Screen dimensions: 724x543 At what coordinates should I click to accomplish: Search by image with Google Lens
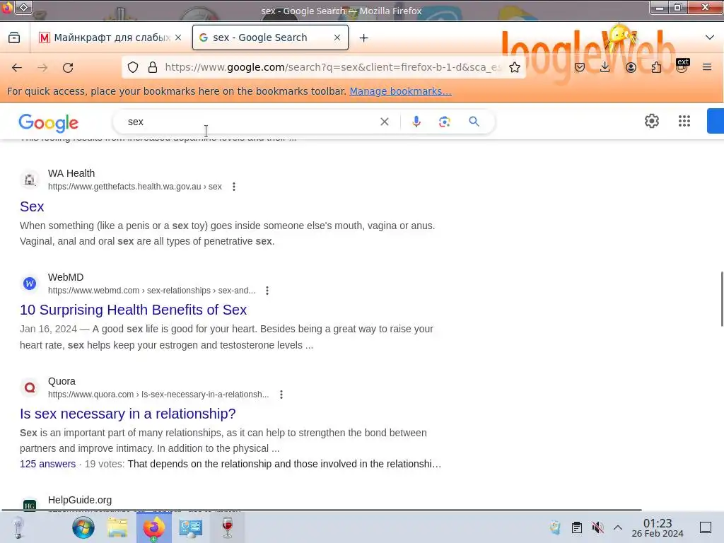tap(444, 122)
